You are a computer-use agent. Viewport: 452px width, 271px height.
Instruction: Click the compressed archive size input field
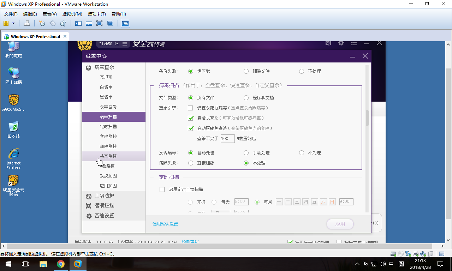[227, 139]
